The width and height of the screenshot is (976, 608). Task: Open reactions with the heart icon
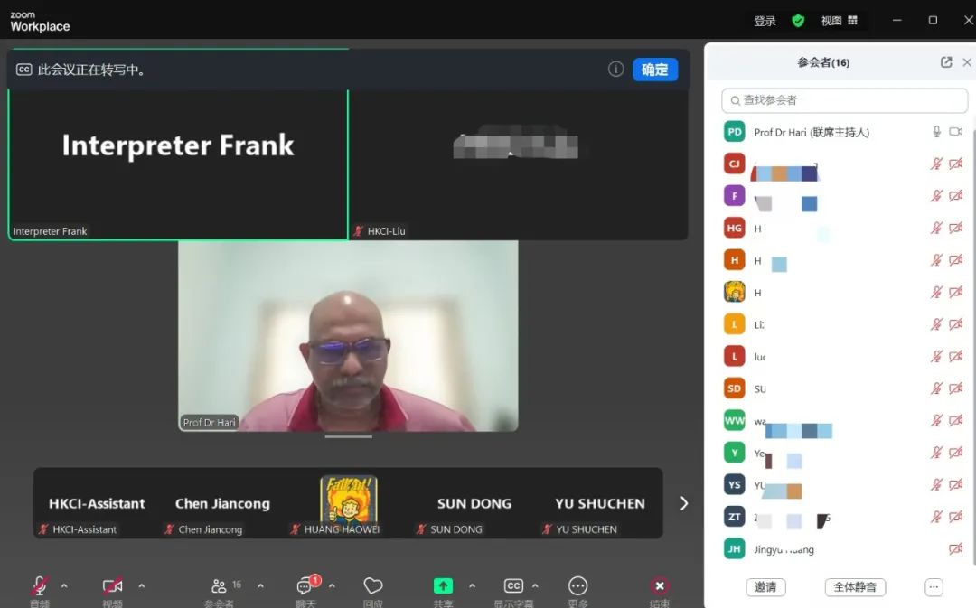pos(373,586)
